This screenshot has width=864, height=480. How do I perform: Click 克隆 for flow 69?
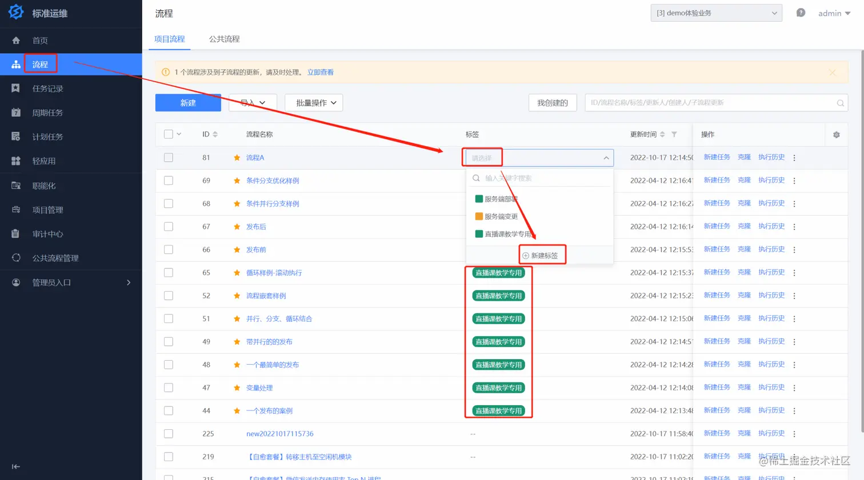click(744, 180)
